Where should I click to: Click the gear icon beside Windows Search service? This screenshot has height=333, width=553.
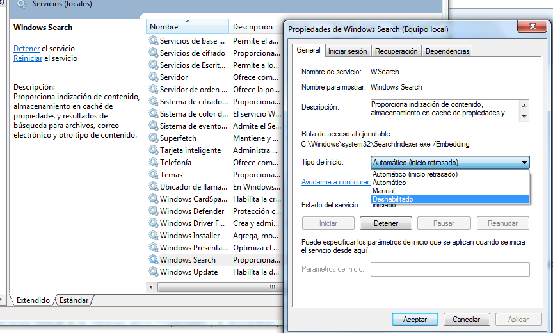[x=153, y=260]
